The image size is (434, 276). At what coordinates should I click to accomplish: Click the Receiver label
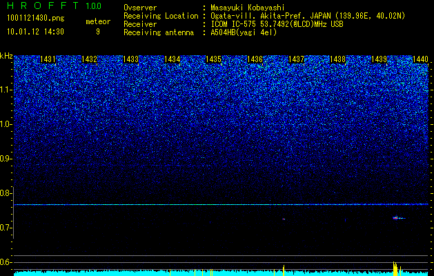[x=140, y=24]
